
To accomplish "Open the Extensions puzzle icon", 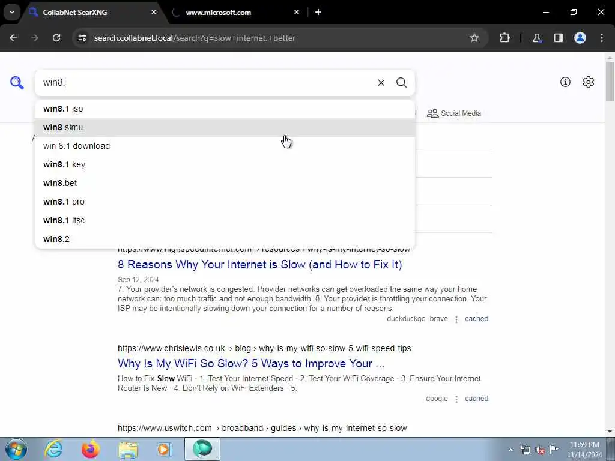I will coord(504,38).
